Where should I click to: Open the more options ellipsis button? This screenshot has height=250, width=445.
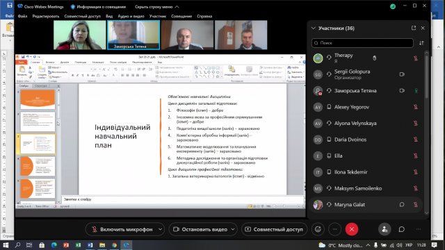(335, 229)
